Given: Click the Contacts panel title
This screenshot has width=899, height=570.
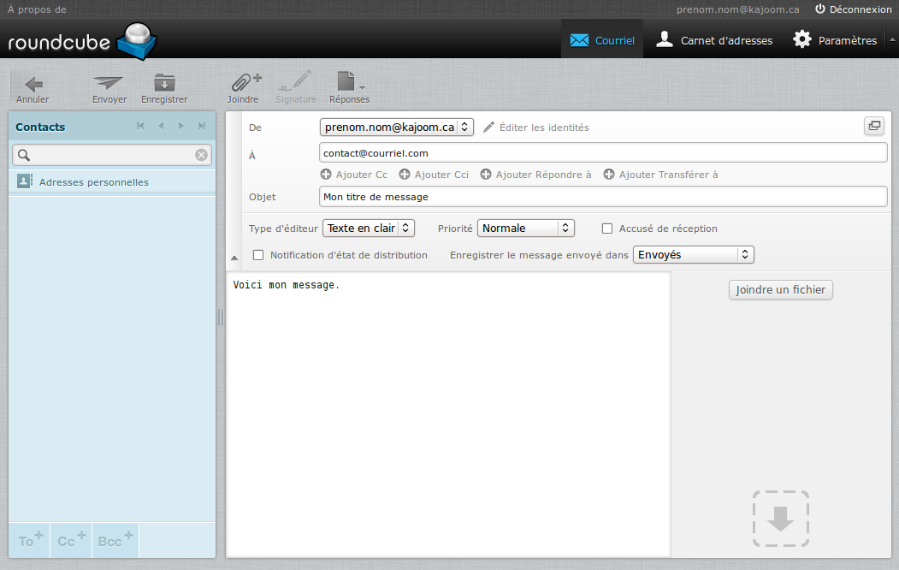Looking at the screenshot, I should tap(40, 127).
